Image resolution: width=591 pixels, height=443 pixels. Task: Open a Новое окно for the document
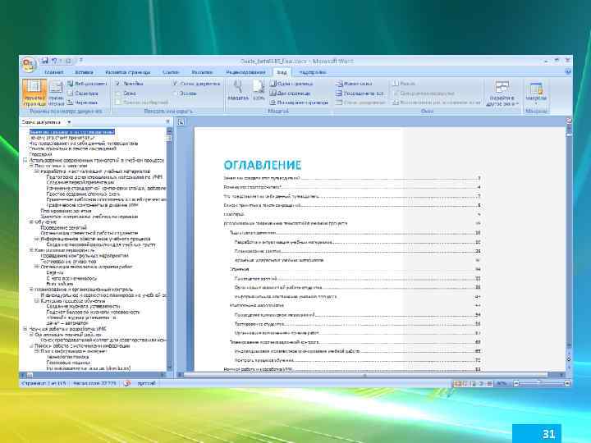click(x=355, y=84)
